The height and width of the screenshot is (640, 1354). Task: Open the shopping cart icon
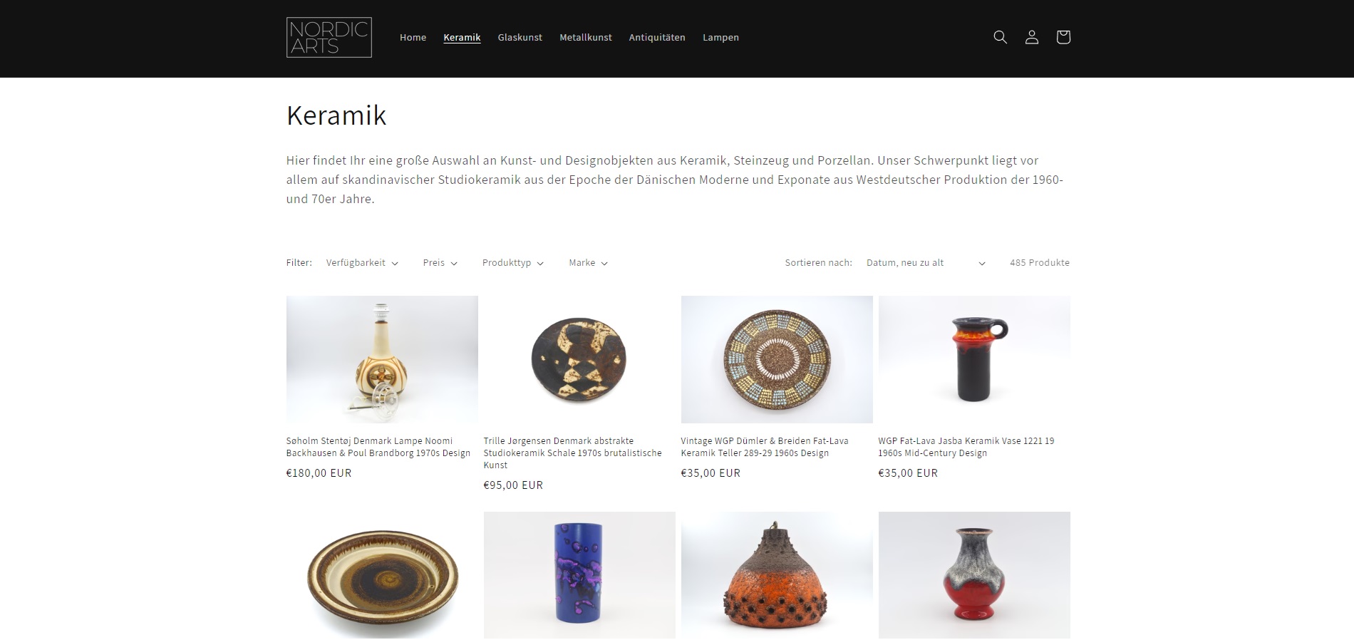click(1063, 37)
